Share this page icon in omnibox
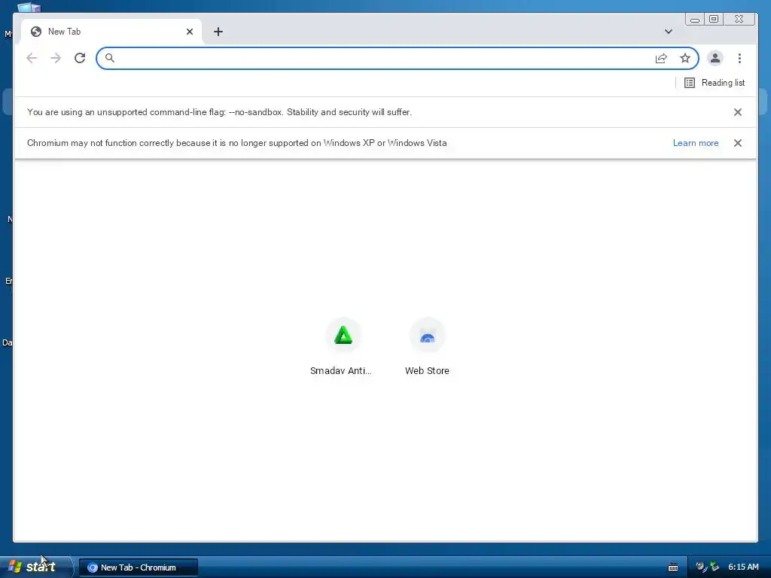Viewport: 771px width, 578px height. coord(661,58)
